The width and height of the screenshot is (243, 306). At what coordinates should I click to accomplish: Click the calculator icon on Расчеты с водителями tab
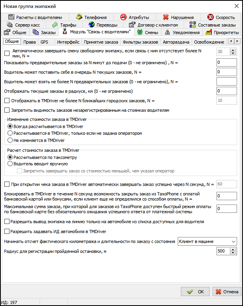point(11,17)
